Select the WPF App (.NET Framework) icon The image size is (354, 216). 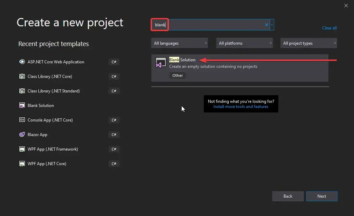pyautogui.click(x=22, y=149)
